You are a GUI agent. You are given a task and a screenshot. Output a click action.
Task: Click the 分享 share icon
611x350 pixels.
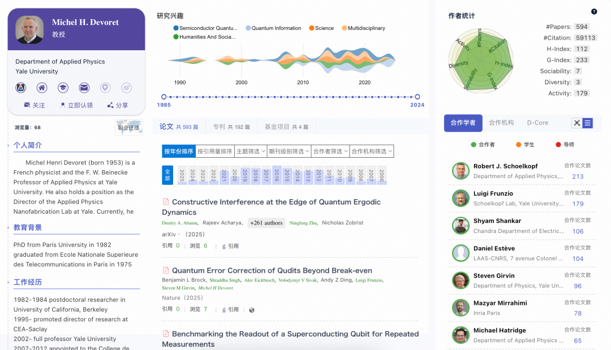pos(117,105)
